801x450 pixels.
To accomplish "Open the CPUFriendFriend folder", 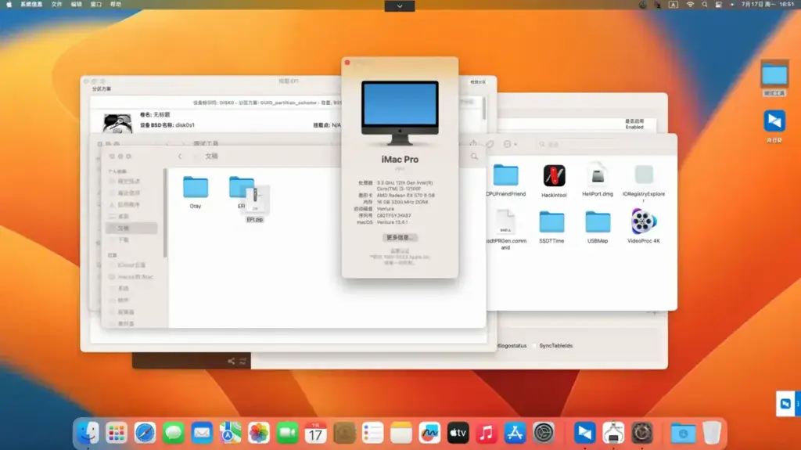I will coord(506,176).
